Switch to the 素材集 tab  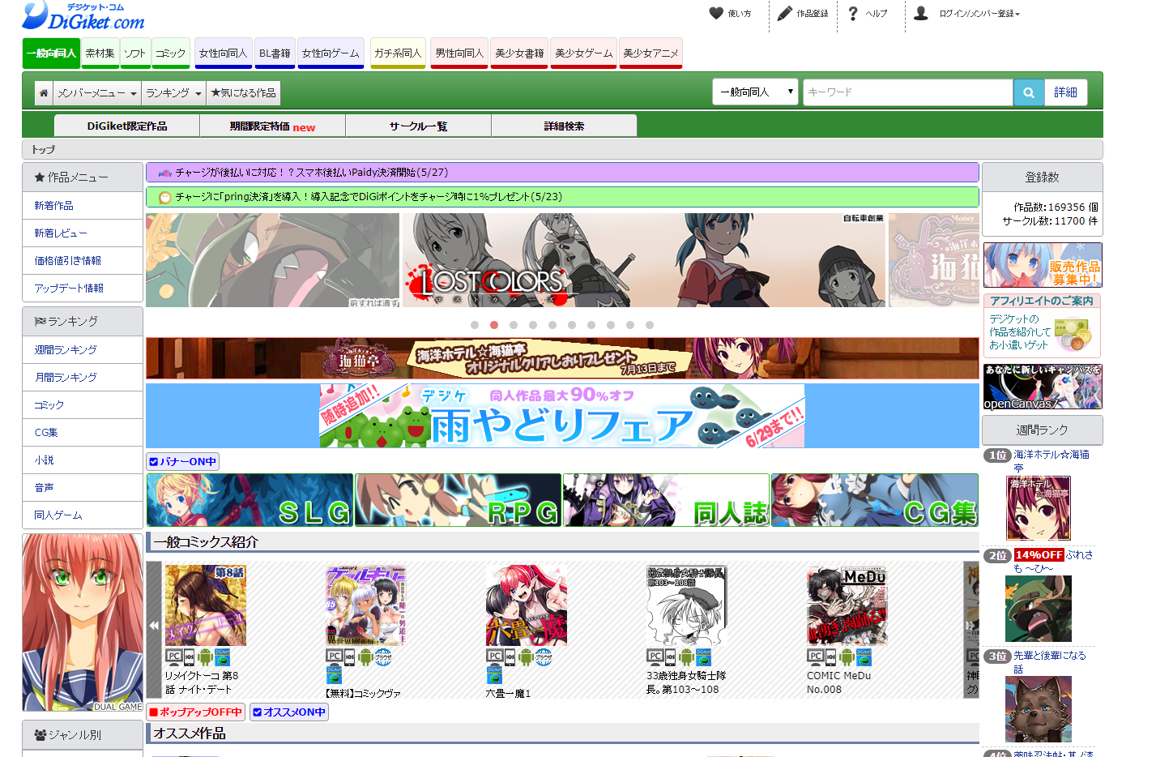[100, 53]
